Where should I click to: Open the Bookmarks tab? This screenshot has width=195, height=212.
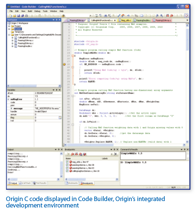pyautogui.click(x=72, y=183)
